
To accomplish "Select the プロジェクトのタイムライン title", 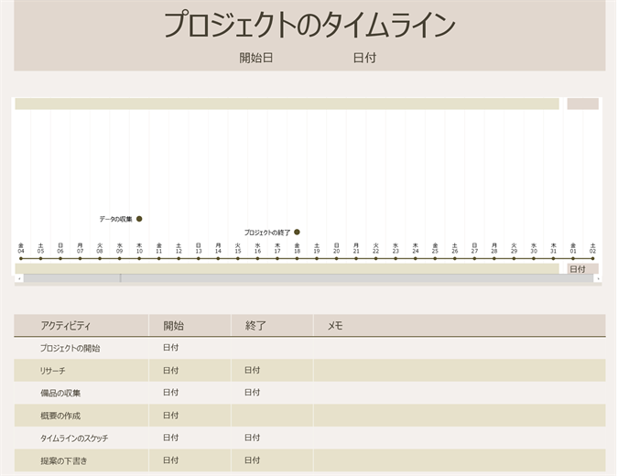I will tap(309, 26).
